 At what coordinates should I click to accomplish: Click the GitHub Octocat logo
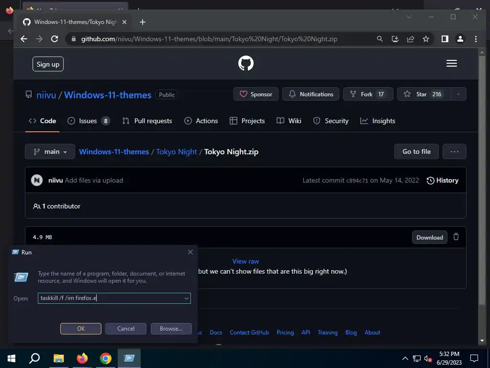point(246,64)
